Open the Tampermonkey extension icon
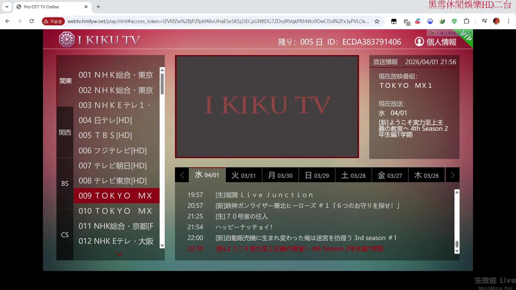This screenshot has height=290, width=516. click(394, 21)
